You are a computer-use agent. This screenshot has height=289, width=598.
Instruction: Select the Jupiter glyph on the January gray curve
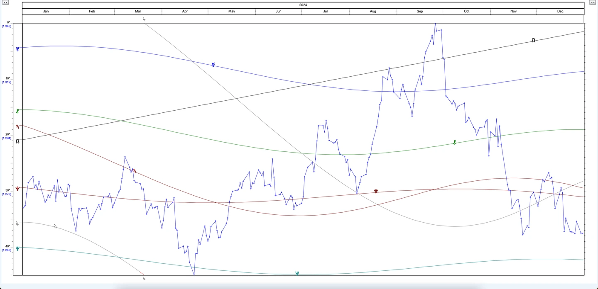click(x=55, y=226)
